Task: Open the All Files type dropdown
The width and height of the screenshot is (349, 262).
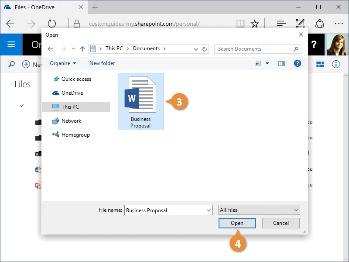Action: pos(259,210)
